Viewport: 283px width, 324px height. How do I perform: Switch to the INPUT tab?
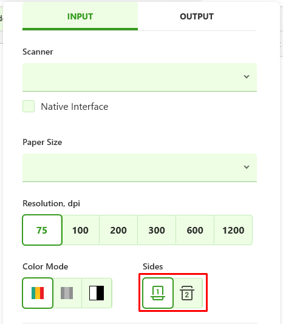(80, 16)
